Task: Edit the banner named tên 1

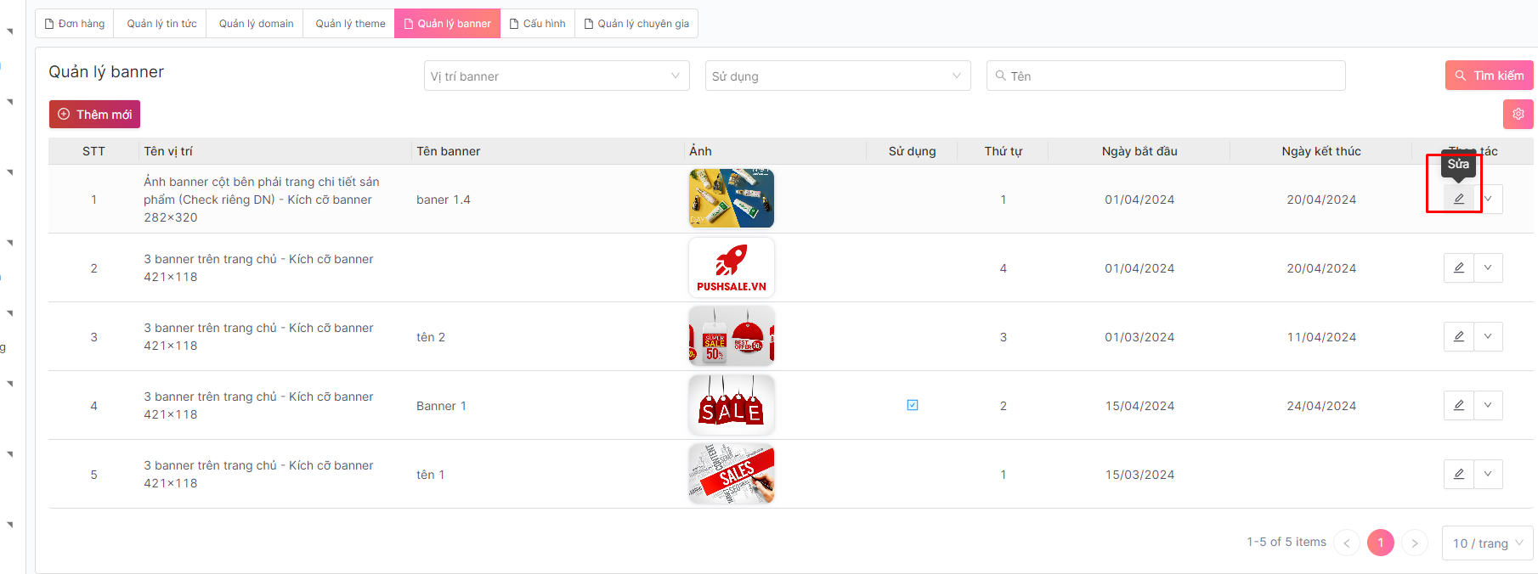Action: (x=1458, y=474)
